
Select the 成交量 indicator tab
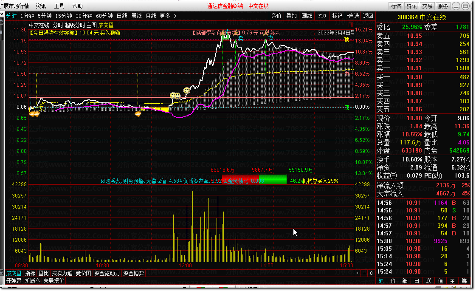pos(14,274)
